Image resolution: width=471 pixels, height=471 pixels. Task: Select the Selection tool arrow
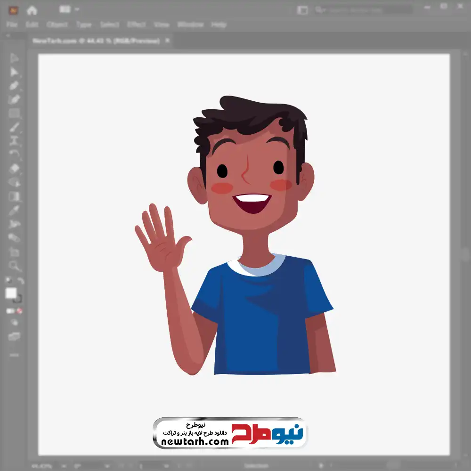coord(14,58)
